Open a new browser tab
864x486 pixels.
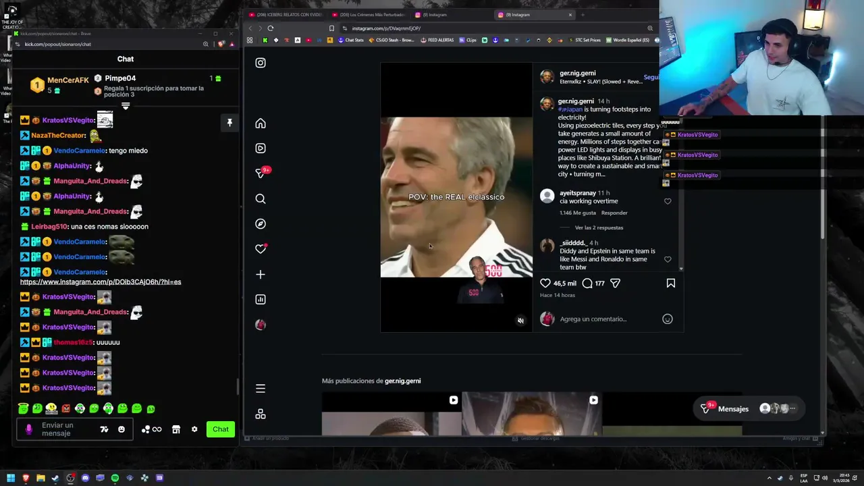pyautogui.click(x=583, y=15)
